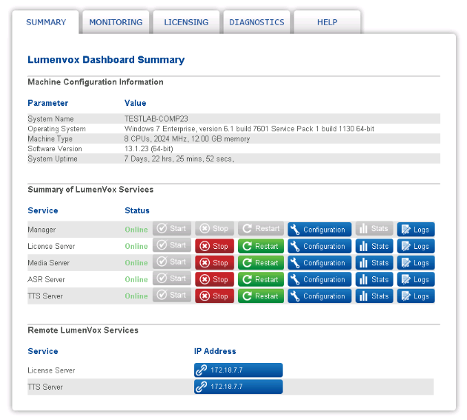
Task: Open remote TTS Server link 172.18.7.7
Action: [x=239, y=387]
